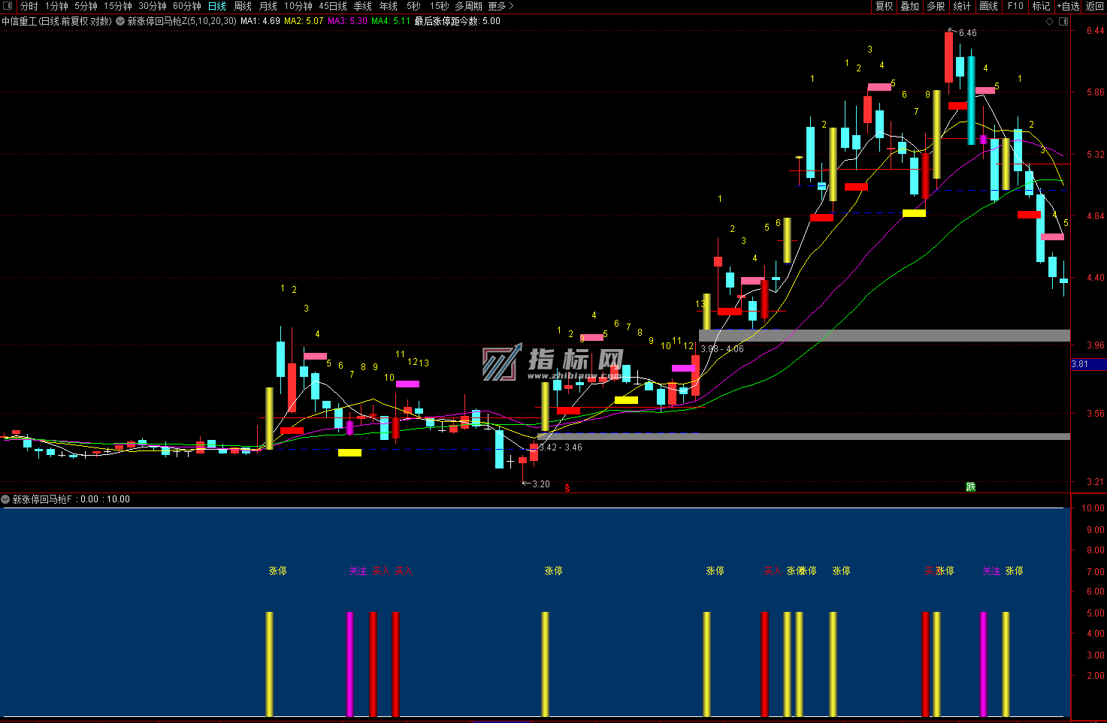This screenshot has width=1107, height=723.
Task: Select the 5分钟 period tab
Action: pos(86,6)
